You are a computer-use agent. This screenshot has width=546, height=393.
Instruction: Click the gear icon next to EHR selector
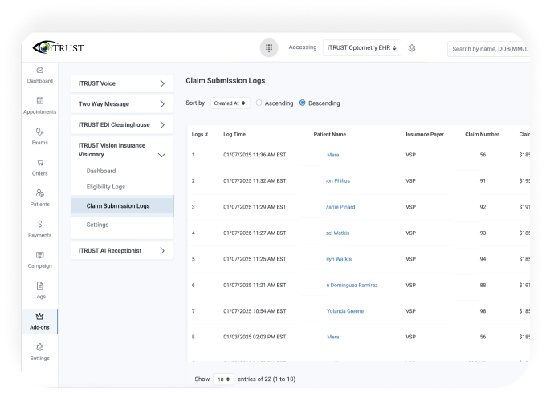click(412, 48)
